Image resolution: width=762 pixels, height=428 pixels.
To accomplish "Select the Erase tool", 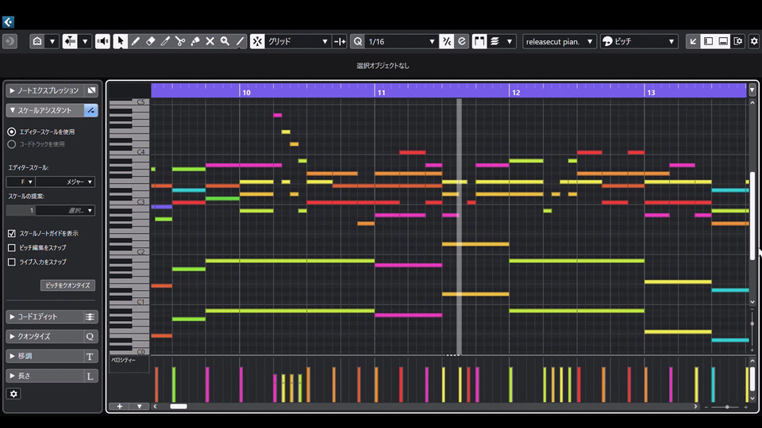I will [151, 41].
